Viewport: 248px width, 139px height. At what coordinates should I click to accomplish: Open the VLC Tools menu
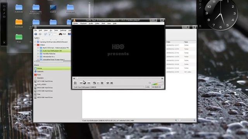pyautogui.click(x=103, y=23)
